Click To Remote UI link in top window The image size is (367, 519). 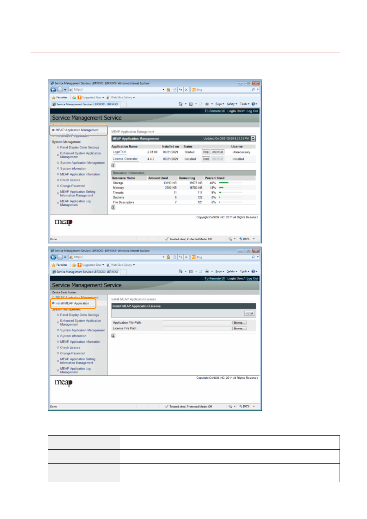pyautogui.click(x=215, y=111)
